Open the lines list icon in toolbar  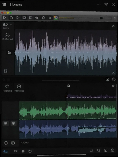30,18
